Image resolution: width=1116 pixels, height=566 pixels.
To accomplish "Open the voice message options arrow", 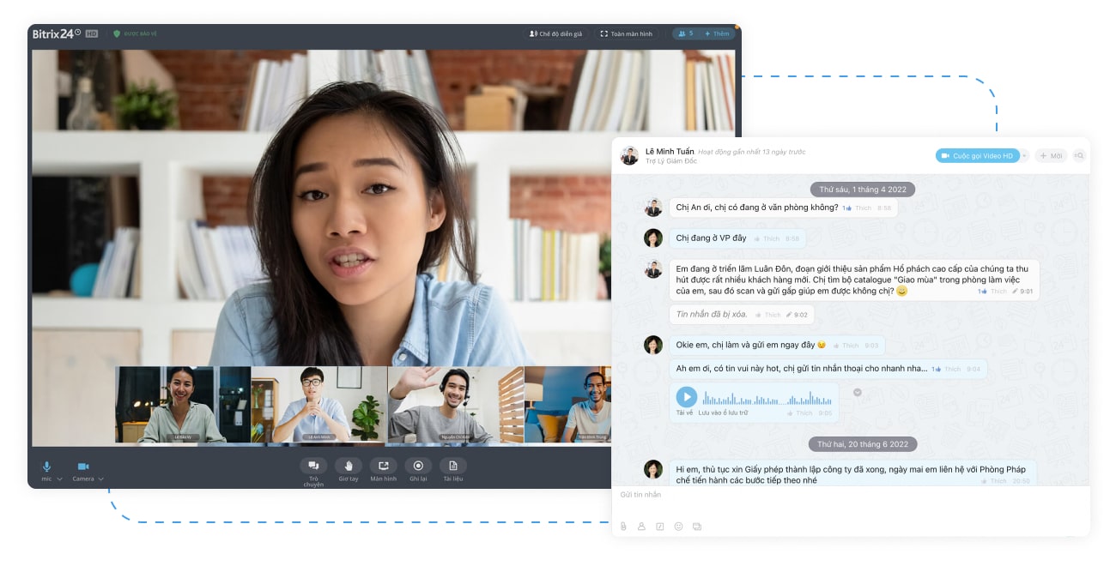I will tap(857, 392).
